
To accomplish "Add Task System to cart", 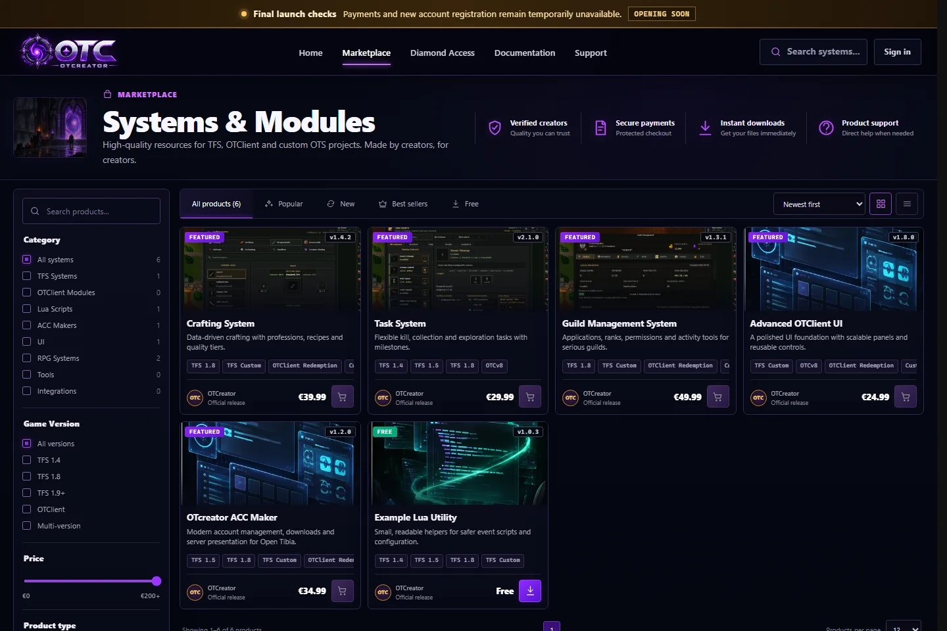I will click(x=530, y=397).
